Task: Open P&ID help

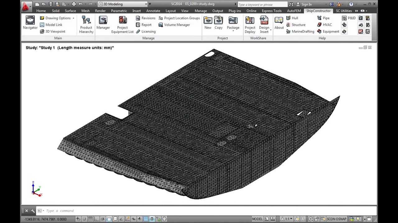Action: pyautogui.click(x=349, y=18)
